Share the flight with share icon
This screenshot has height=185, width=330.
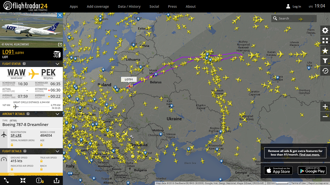(57, 181)
